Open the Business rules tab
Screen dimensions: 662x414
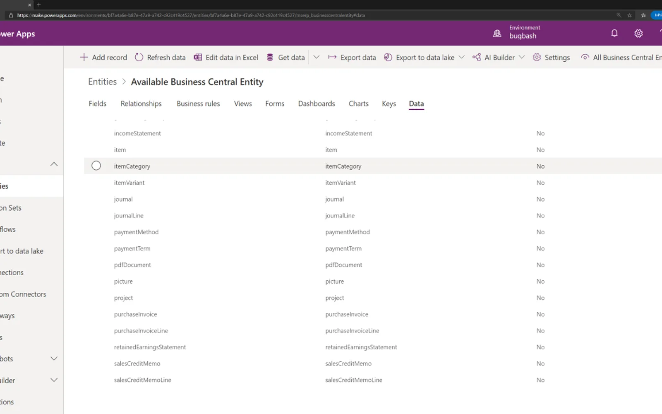coord(198,103)
